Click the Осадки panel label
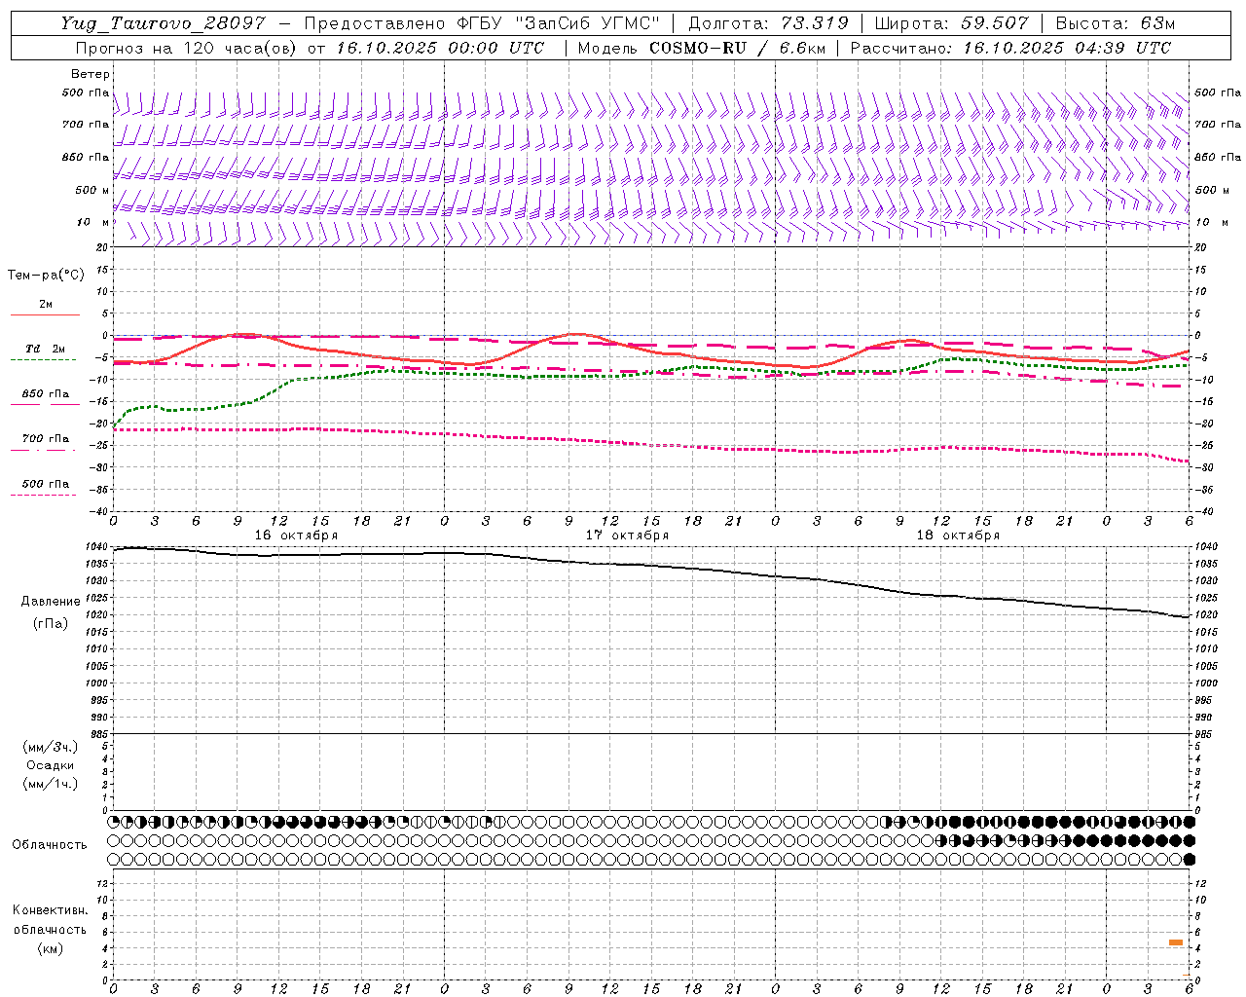 [x=51, y=765]
